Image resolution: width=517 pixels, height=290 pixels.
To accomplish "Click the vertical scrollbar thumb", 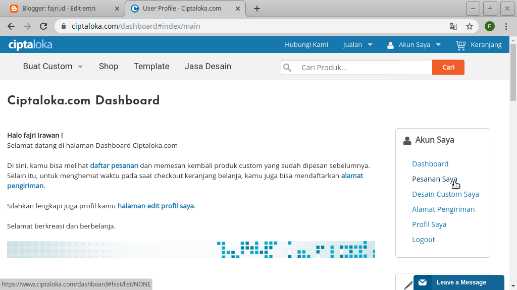I will click(x=513, y=72).
